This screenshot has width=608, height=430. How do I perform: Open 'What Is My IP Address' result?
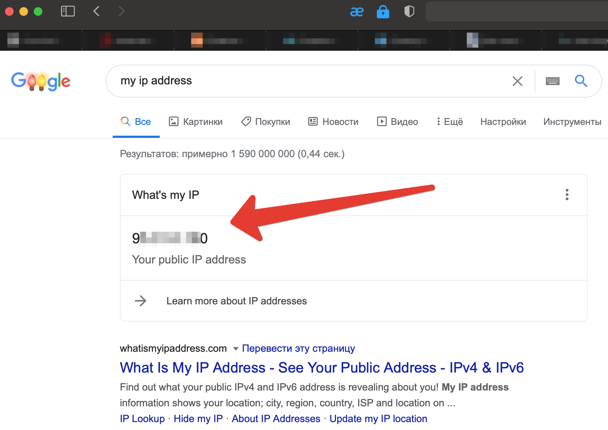click(322, 368)
